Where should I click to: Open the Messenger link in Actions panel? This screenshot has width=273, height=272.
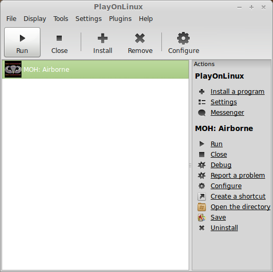tap(227, 113)
